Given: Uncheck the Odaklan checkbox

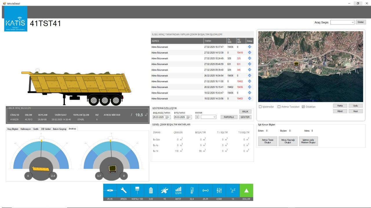Looking at the screenshot, I should tap(303, 107).
